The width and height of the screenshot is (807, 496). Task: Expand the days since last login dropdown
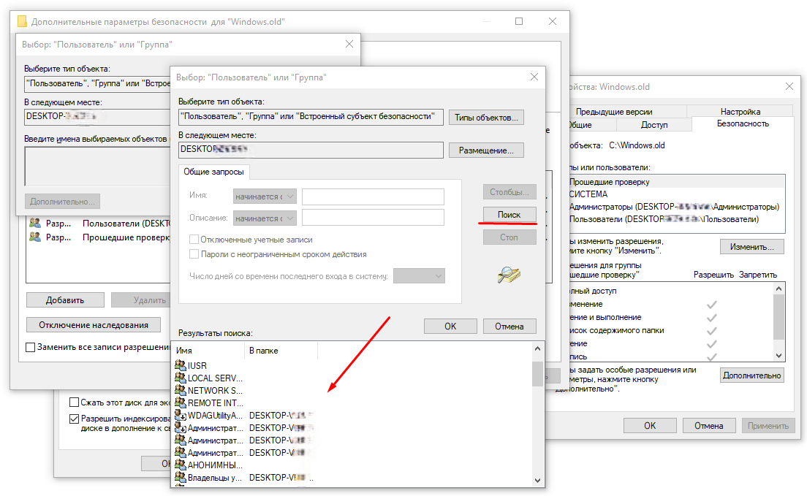tap(419, 276)
